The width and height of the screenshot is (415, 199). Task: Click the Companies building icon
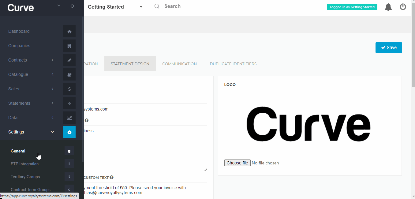pyautogui.click(x=69, y=46)
